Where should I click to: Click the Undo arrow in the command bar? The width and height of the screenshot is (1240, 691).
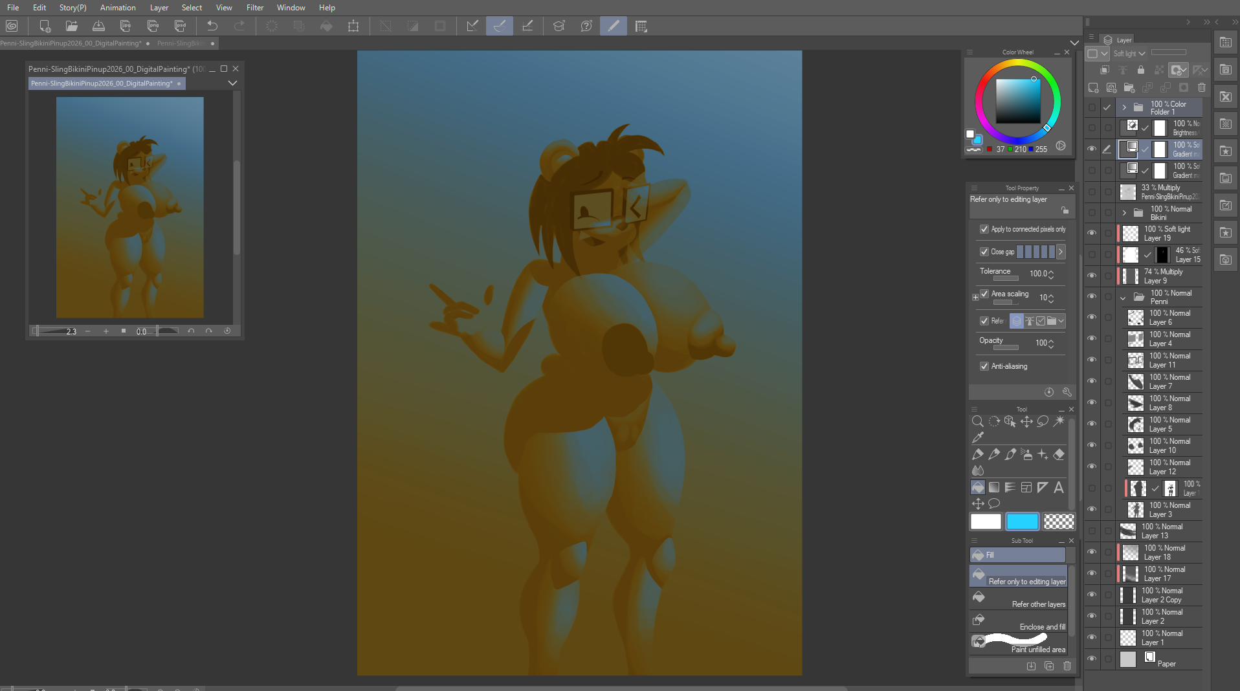tap(212, 26)
